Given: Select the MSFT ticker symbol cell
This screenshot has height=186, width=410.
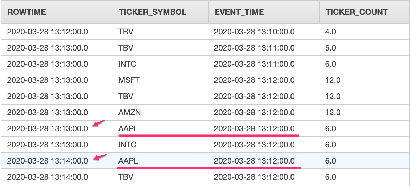Looking at the screenshot, I should pos(129,80).
